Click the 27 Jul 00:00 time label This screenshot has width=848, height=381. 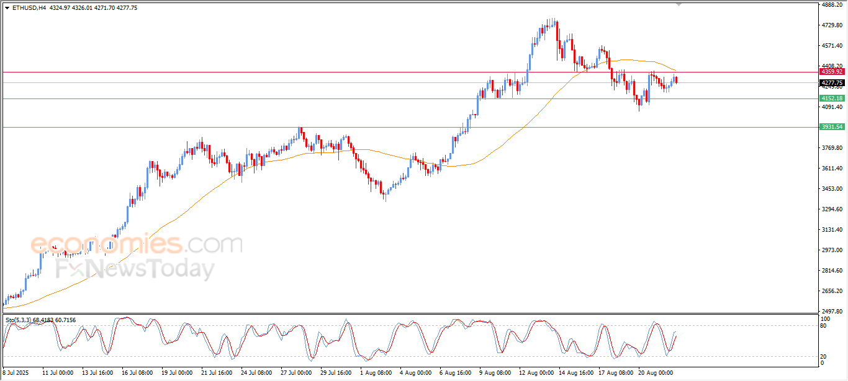(x=296, y=374)
